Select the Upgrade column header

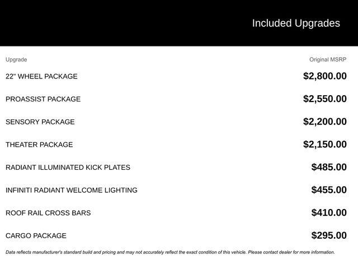16,60
